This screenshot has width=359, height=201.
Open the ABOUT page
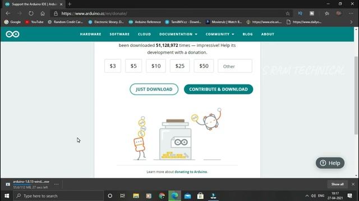tap(268, 34)
